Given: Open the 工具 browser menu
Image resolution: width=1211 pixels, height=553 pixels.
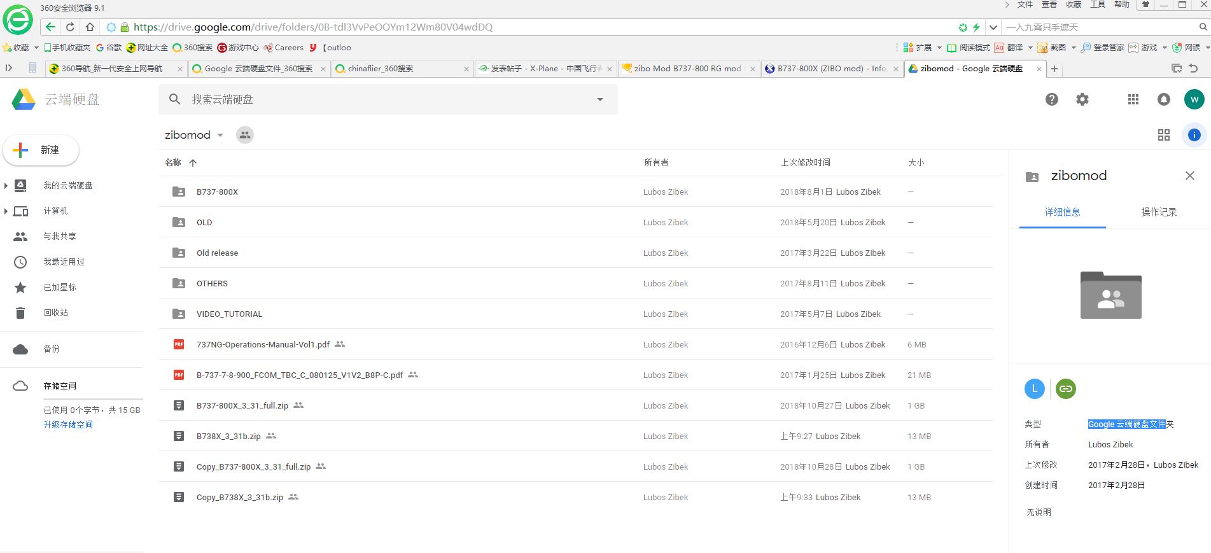Looking at the screenshot, I should 1098,4.
